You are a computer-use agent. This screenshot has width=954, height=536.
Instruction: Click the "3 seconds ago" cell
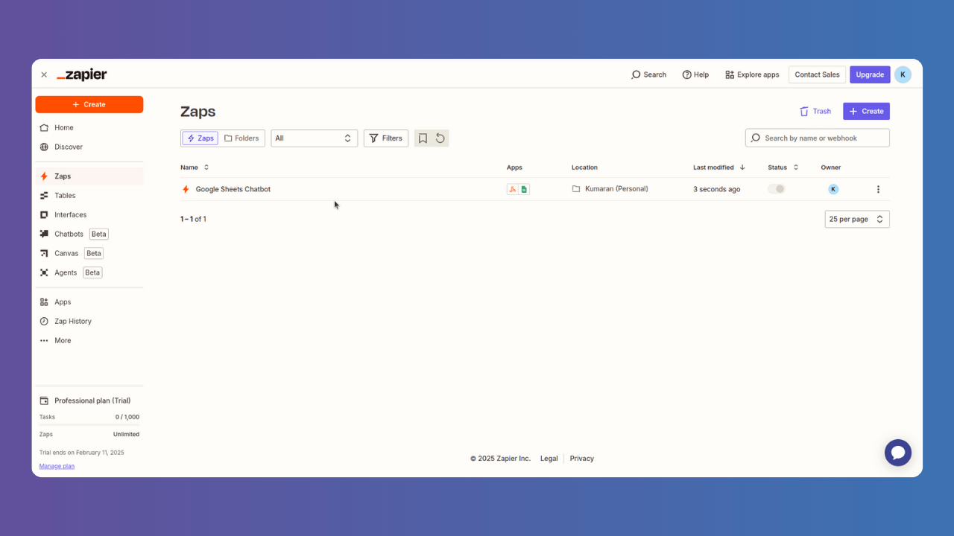717,189
